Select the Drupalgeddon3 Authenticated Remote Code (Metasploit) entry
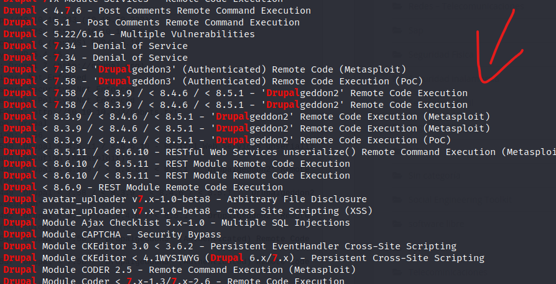 (x=205, y=69)
